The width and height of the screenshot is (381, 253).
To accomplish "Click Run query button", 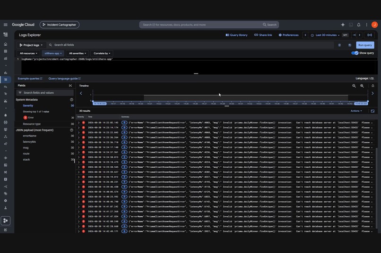I will pyautogui.click(x=365, y=45).
